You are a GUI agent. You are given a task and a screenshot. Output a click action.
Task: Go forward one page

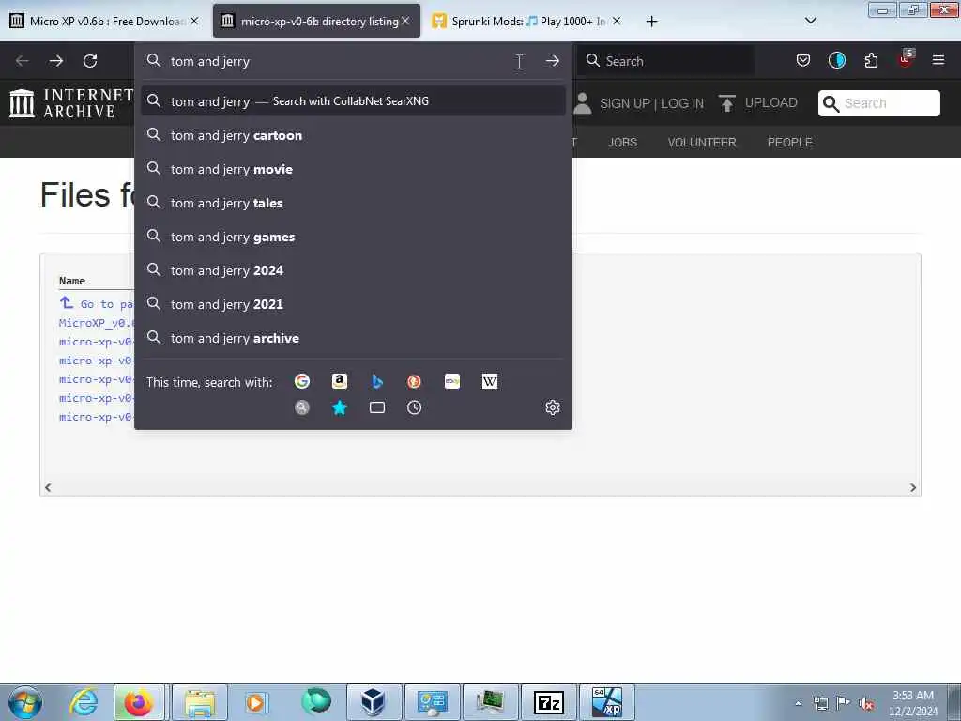55,61
